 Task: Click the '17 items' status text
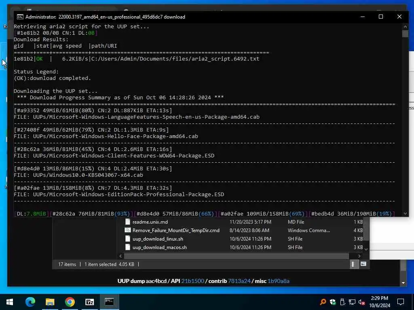click(67, 264)
